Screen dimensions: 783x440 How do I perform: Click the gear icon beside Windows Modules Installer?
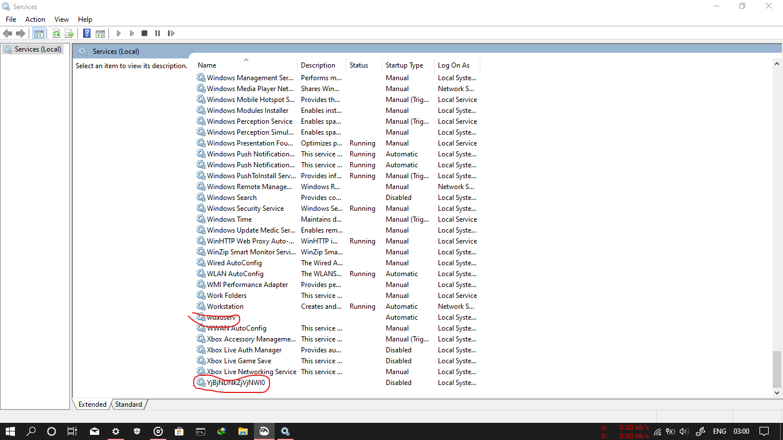pos(201,111)
